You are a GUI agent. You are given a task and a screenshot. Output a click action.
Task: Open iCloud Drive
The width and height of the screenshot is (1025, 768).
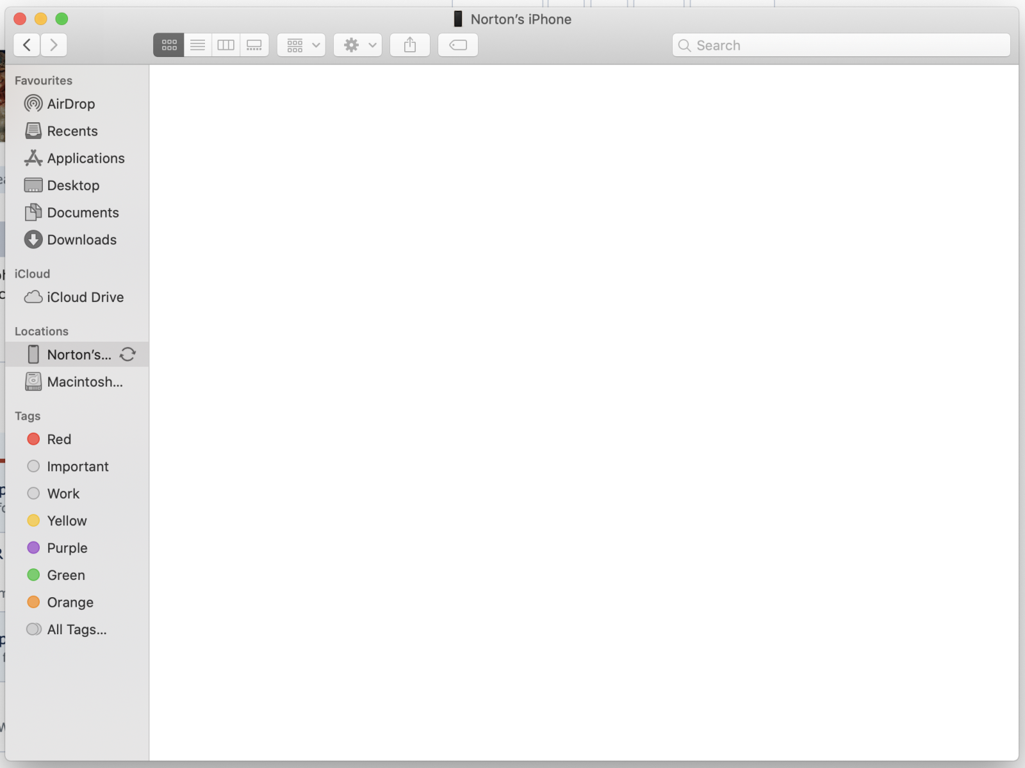point(77,297)
